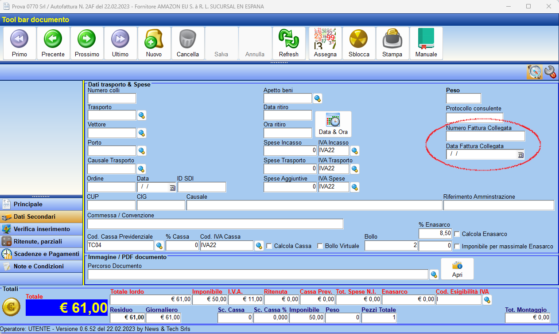Show the Note e Condizioni section
The width and height of the screenshot is (559, 334).
(41, 267)
